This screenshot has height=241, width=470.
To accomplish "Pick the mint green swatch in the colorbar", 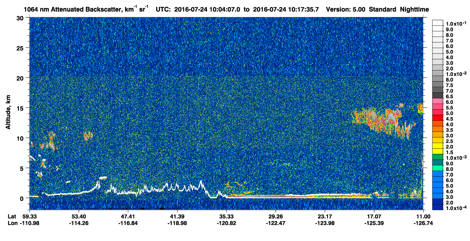I will (x=437, y=168).
